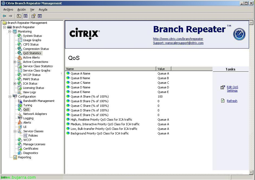
Task: Select the WCCP item under Configuration
Action: coord(27,140)
